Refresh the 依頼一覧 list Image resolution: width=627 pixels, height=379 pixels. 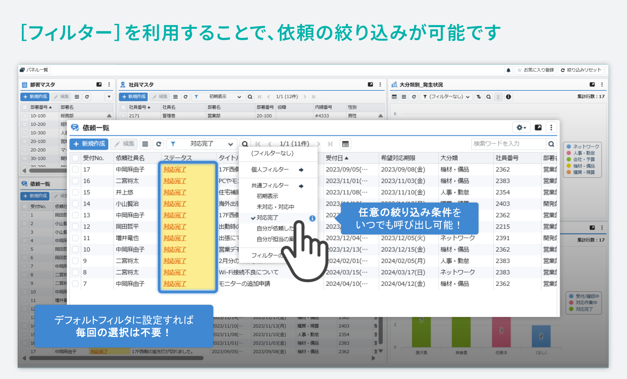(159, 144)
